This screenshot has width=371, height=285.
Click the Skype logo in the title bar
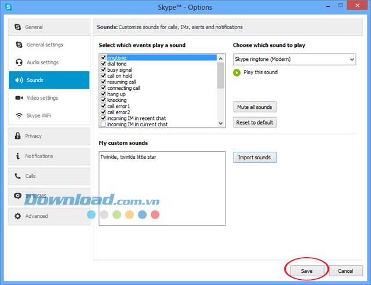click(8, 7)
